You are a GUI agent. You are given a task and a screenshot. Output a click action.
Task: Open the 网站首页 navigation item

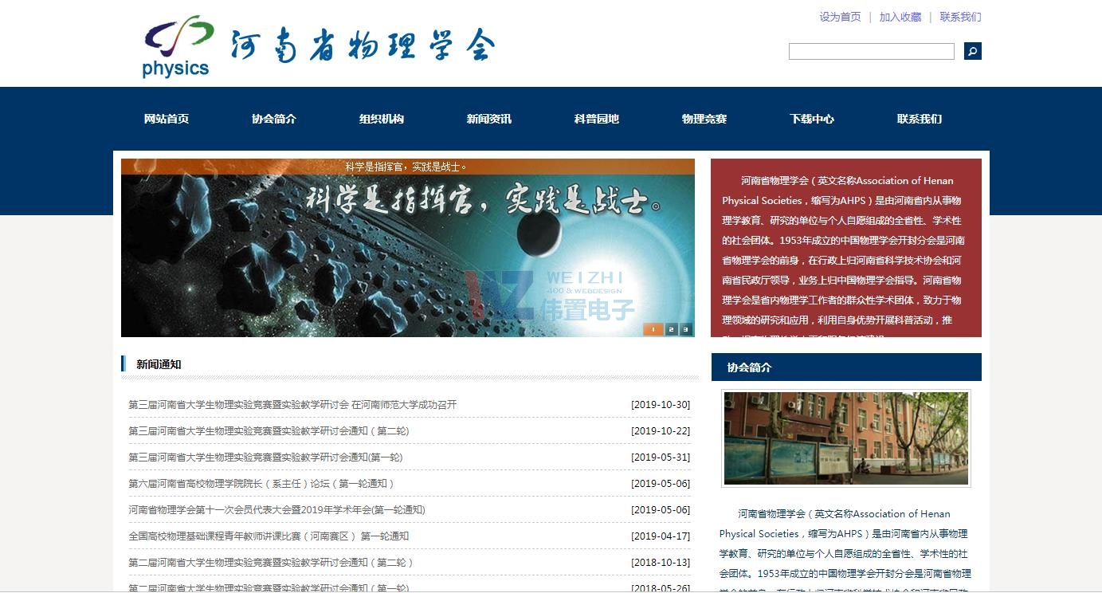click(x=167, y=119)
